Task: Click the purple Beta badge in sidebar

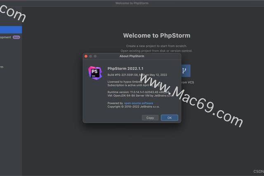Action: coord(16,37)
